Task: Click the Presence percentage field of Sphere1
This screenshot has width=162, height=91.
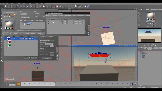Action: [x=22, y=39]
